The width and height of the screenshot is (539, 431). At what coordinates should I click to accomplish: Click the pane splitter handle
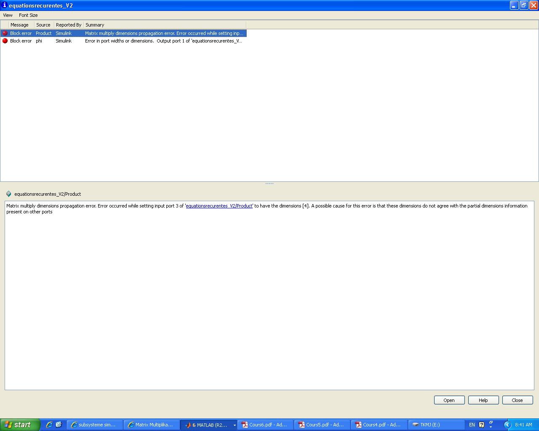[269, 184]
